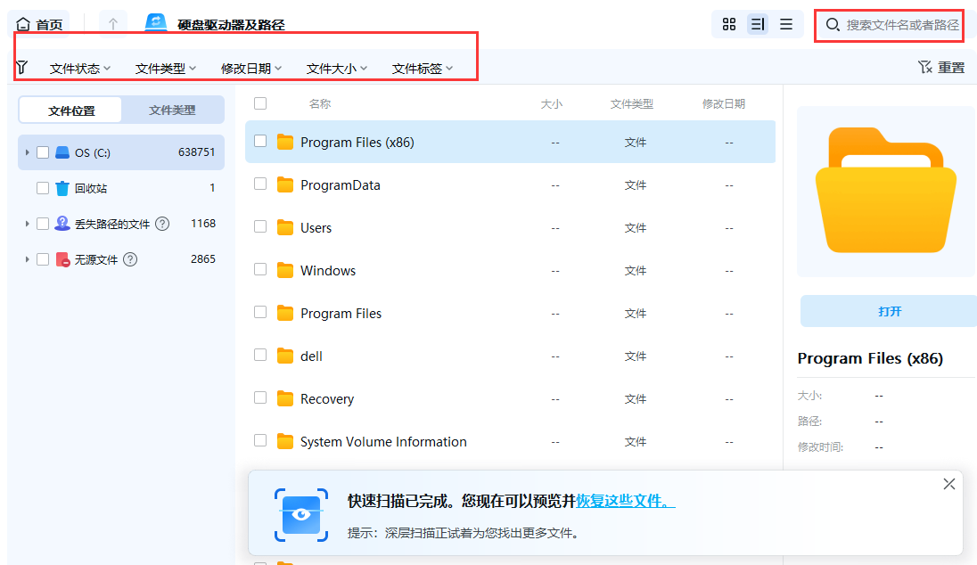Click the filter funnel icon

21,66
